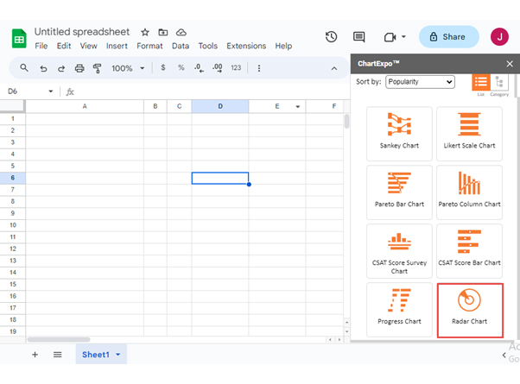Add a new sheet with plus
Viewport: 520px width, 384px height.
pos(35,355)
